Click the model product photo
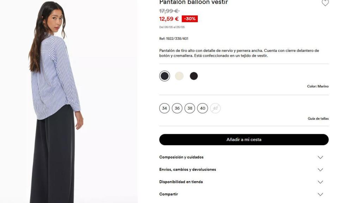 click(69, 101)
